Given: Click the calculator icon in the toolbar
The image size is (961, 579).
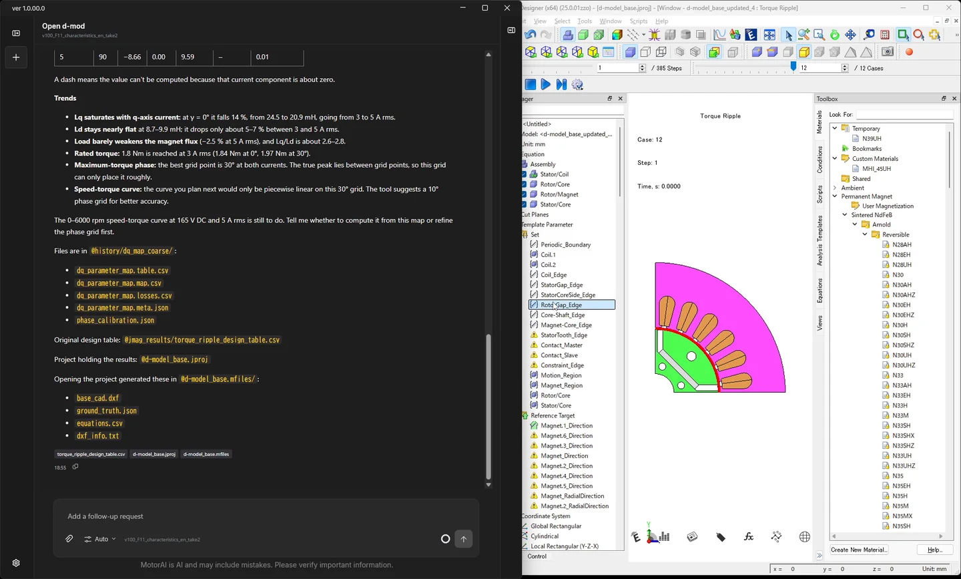Looking at the screenshot, I should [885, 35].
